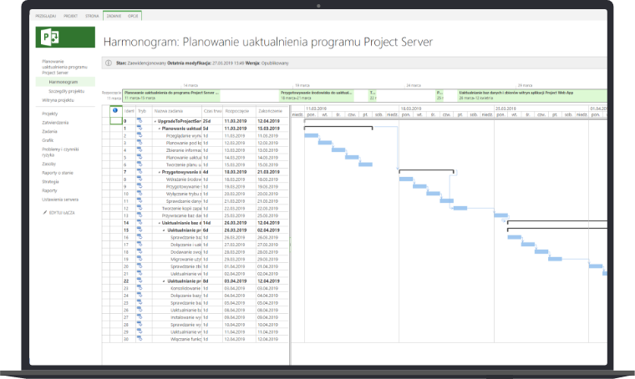Click the task mode icon in row 4
Viewport: 635px width, 379px height.
pyautogui.click(x=140, y=150)
